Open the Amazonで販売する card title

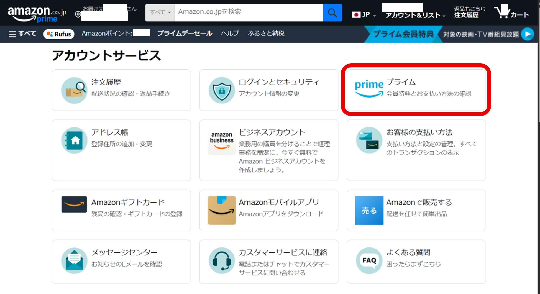click(419, 202)
